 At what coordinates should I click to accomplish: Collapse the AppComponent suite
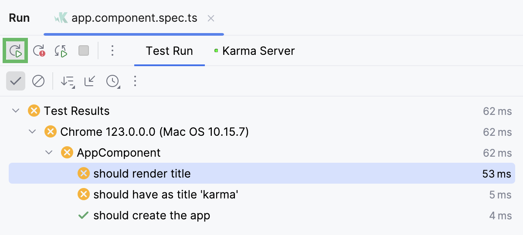[x=49, y=153]
